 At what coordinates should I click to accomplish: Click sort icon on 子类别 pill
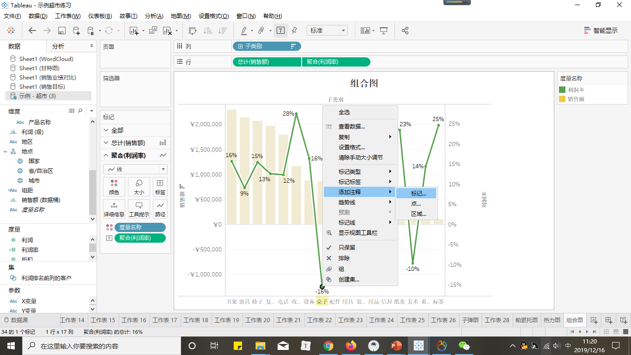pyautogui.click(x=293, y=46)
